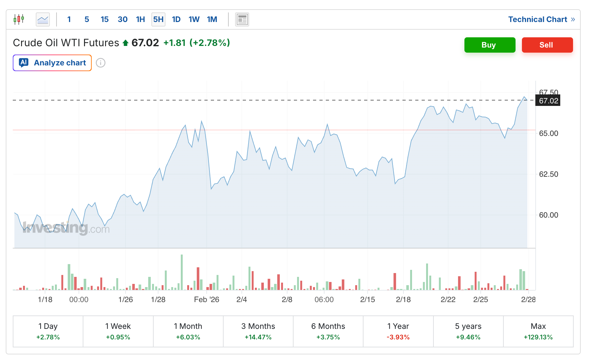Click the 67.02 current price label on axis
589x363 pixels.
coord(548,101)
